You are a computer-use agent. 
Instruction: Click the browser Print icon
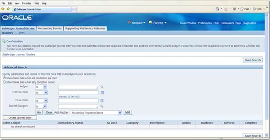tap(234, 9)
